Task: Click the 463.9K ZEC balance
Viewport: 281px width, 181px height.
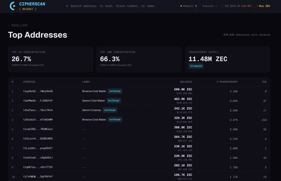Action: (183, 99)
